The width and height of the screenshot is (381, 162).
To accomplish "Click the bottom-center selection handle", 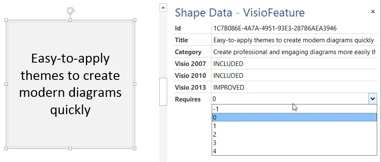I will click(x=70, y=148).
